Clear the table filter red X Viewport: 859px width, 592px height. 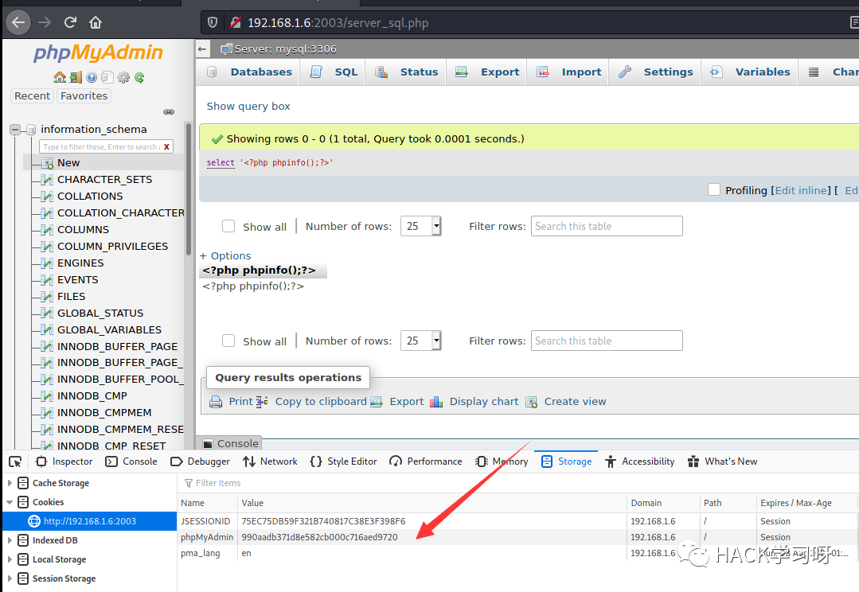click(166, 146)
